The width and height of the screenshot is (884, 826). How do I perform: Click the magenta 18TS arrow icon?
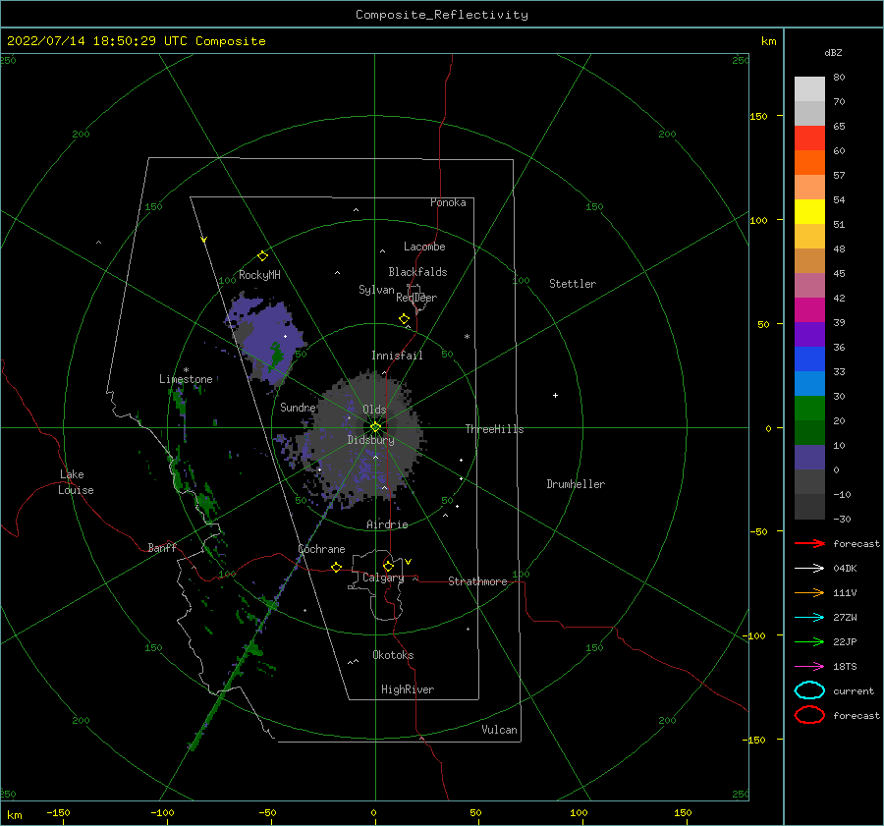[809, 667]
